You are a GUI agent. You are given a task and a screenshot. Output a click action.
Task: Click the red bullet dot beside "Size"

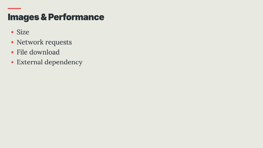[x=12, y=32]
